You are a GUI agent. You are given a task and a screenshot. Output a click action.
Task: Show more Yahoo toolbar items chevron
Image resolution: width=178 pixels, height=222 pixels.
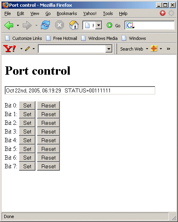point(168,49)
